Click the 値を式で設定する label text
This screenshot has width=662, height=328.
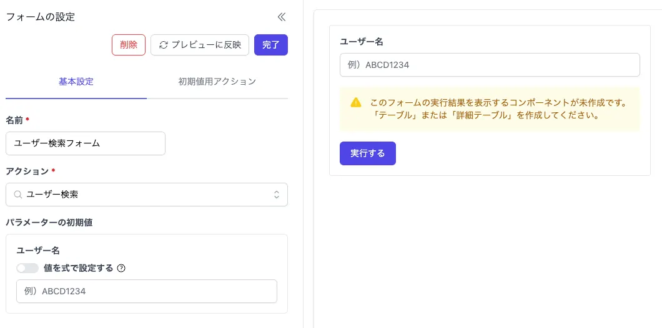point(79,268)
